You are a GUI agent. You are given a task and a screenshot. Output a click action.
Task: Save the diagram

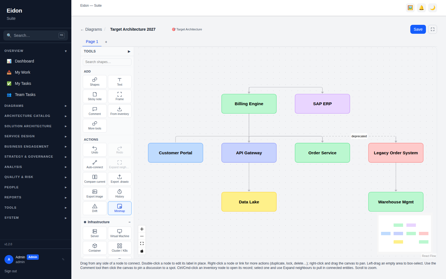[x=418, y=29]
